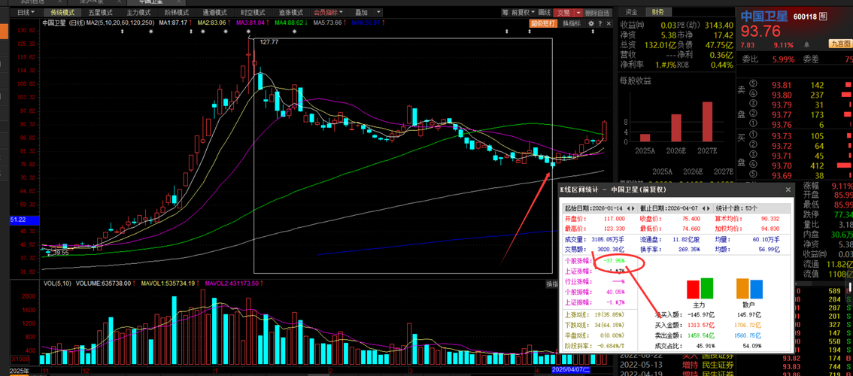Close the K线区间统计 dialog
The height and width of the screenshot is (376, 853).
pyautogui.click(x=787, y=190)
